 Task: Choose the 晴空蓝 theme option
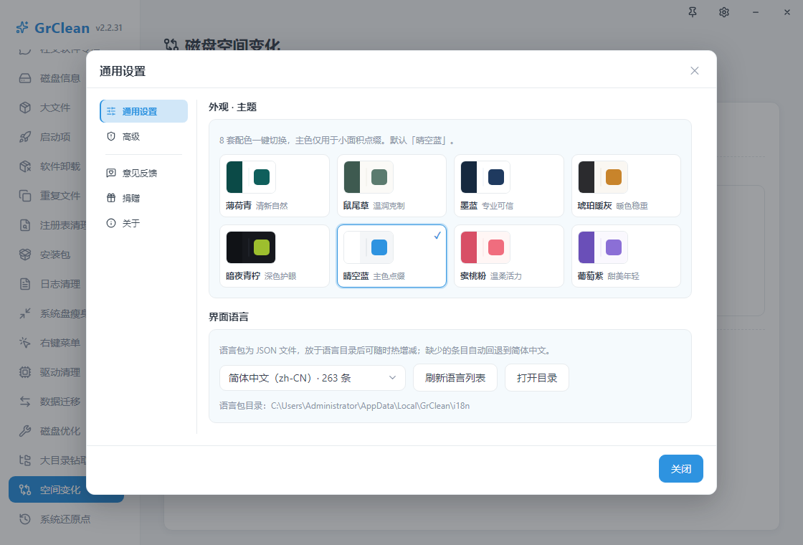(391, 256)
